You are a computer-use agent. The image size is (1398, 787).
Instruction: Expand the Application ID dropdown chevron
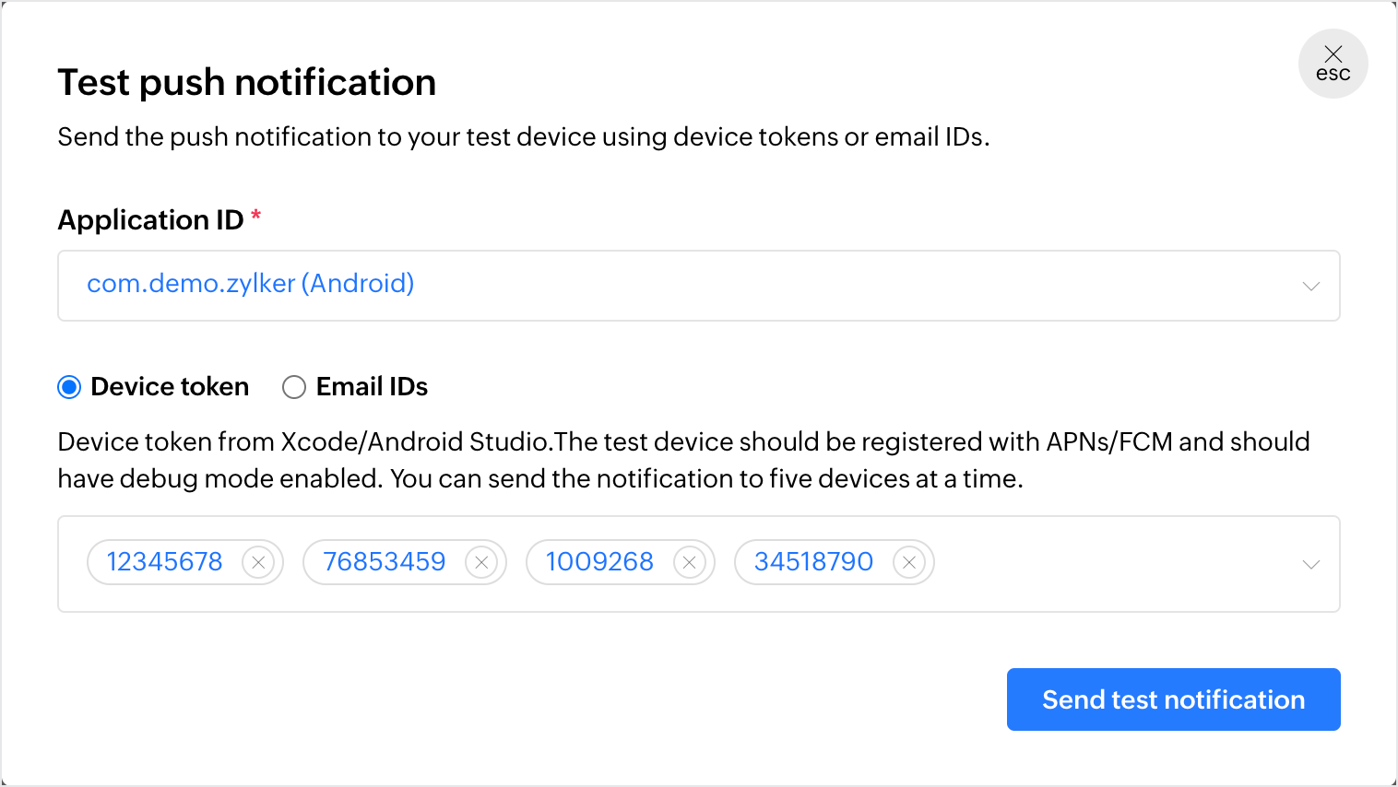pos(1310,286)
